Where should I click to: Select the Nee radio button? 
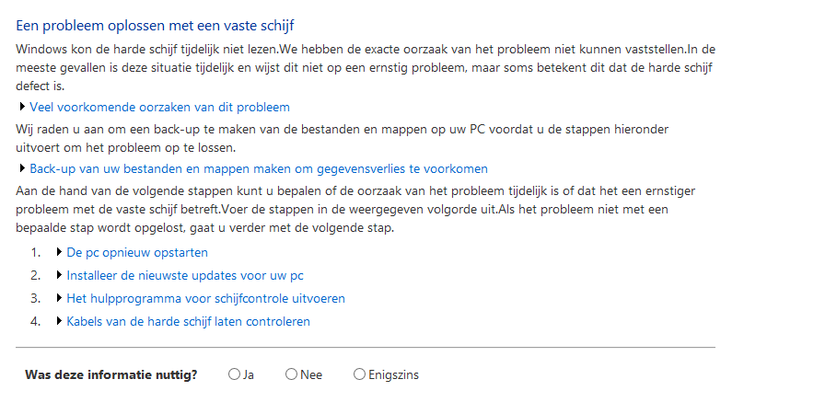(x=291, y=374)
